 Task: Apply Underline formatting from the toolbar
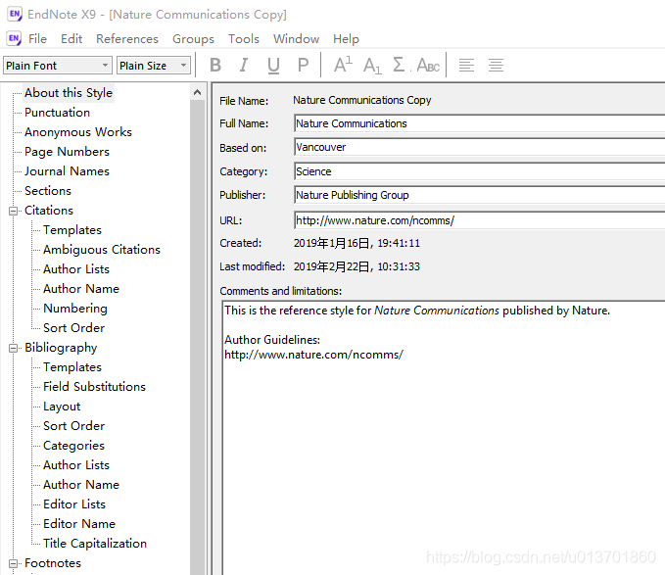(273, 66)
